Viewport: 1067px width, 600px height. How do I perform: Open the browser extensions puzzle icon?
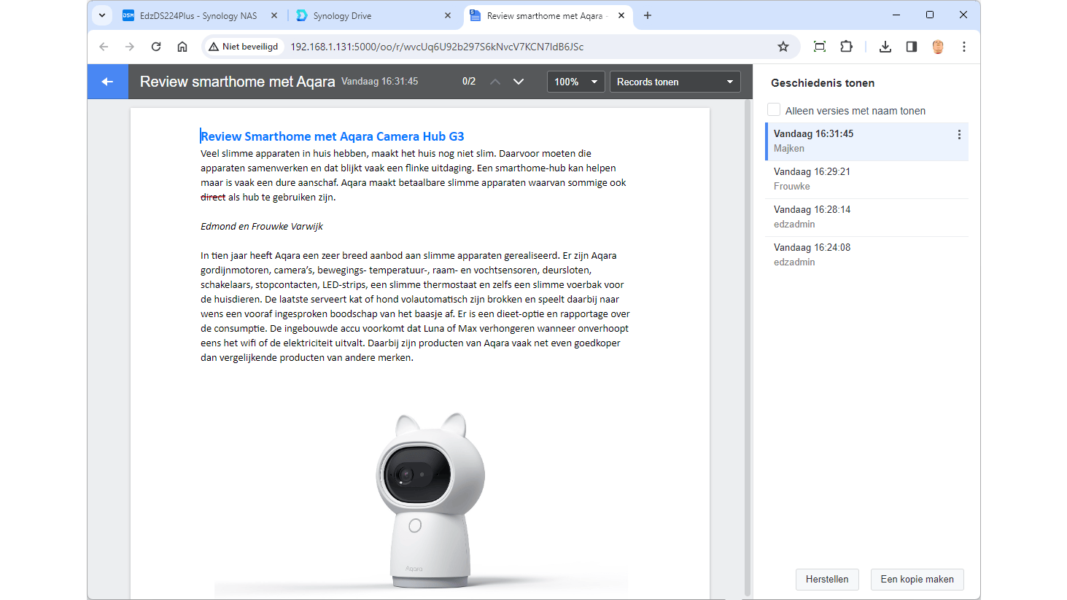pos(846,47)
